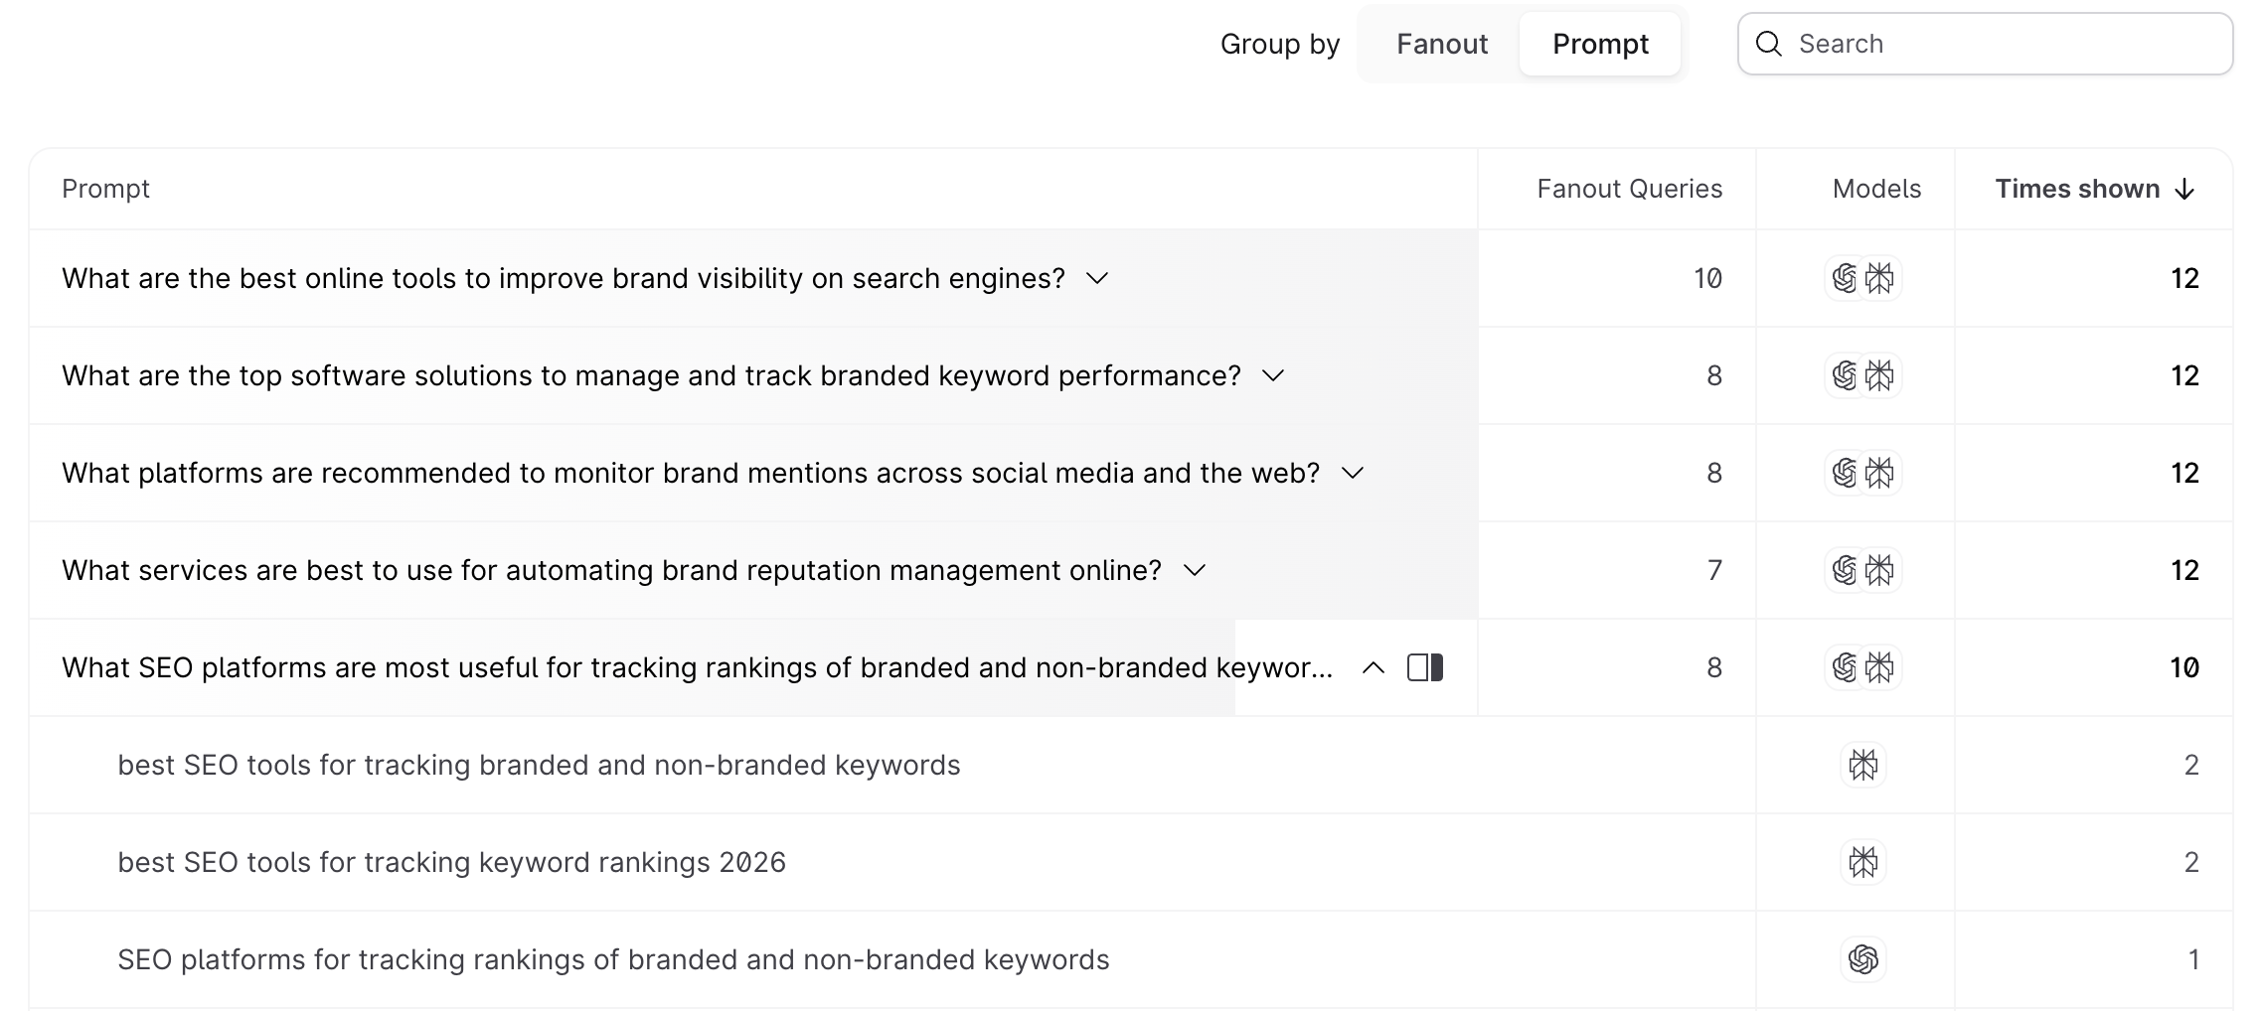Click ChatGPT icon in brand visibility row
This screenshot has width=2264, height=1011.
[1845, 278]
